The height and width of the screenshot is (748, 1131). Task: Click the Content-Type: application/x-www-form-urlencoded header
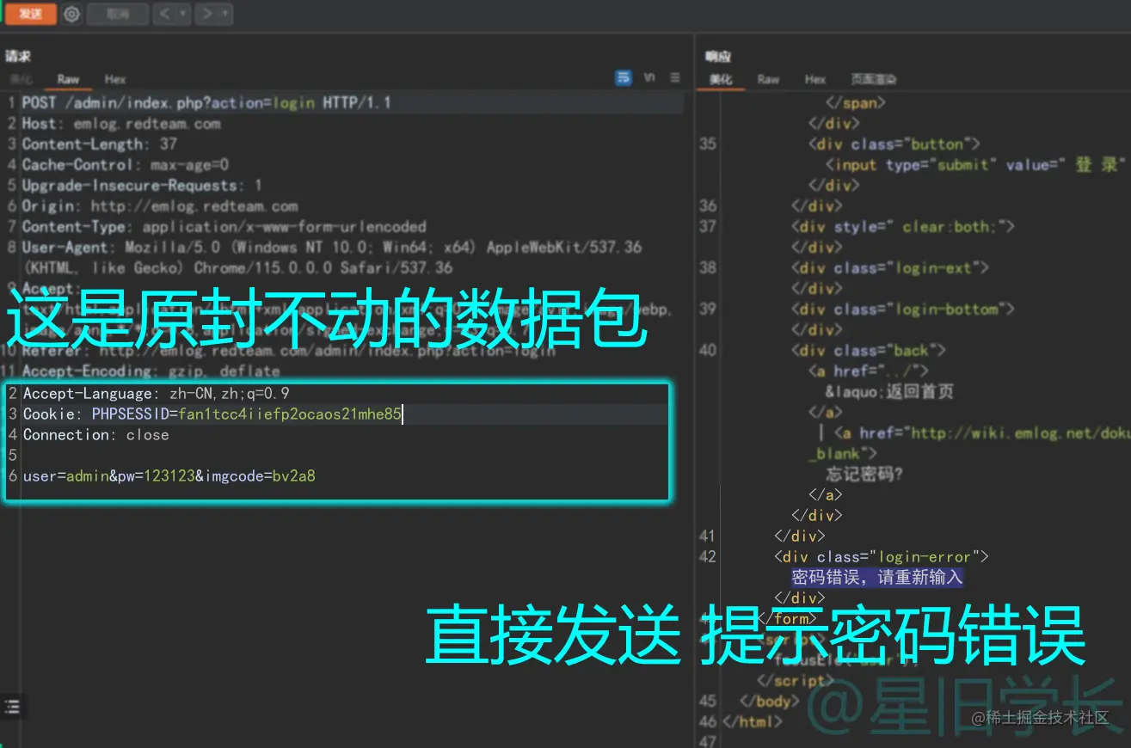point(224,227)
